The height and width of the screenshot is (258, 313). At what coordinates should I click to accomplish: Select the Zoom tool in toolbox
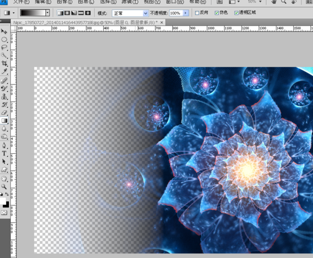pyautogui.click(x=4, y=187)
